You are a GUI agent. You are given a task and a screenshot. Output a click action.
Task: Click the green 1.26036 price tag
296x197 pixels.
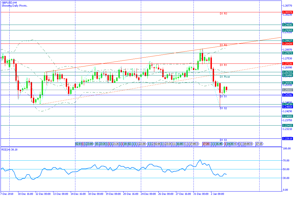coord(287,83)
